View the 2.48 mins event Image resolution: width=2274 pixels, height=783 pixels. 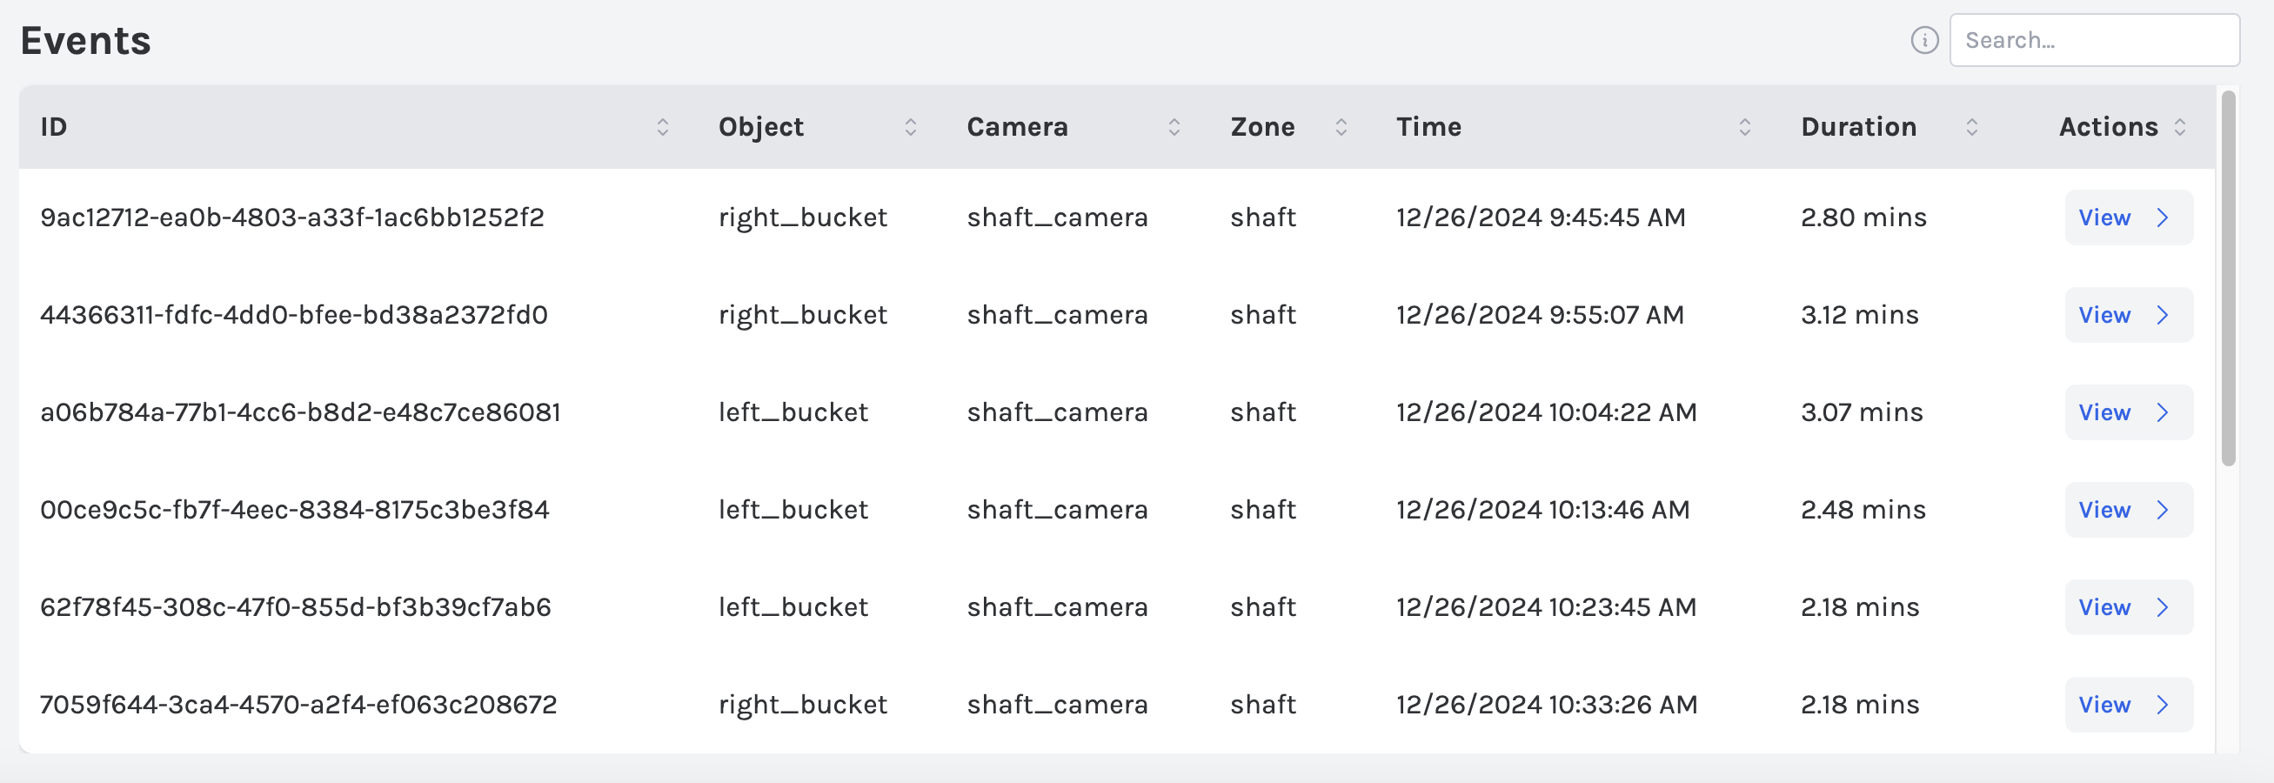2128,510
